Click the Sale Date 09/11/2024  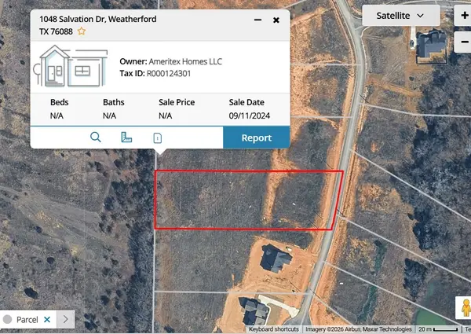[x=250, y=116]
